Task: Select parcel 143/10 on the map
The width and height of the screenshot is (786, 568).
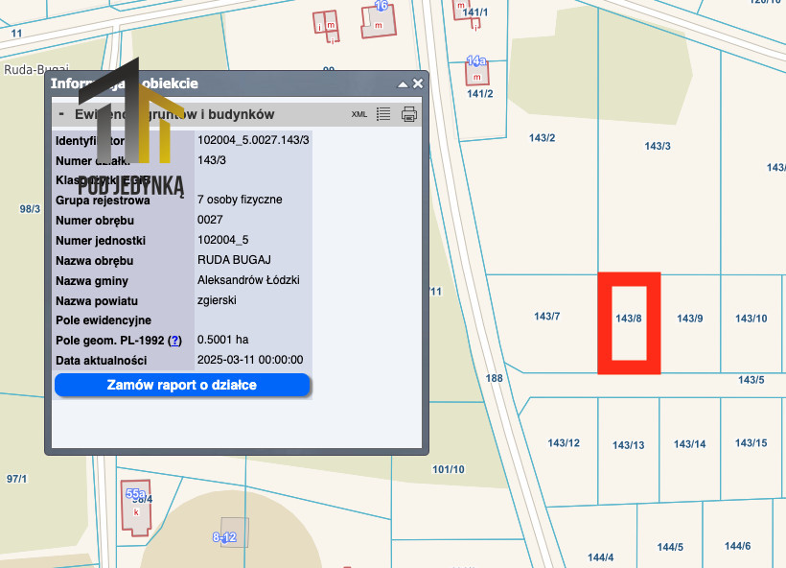Action: coord(751,319)
